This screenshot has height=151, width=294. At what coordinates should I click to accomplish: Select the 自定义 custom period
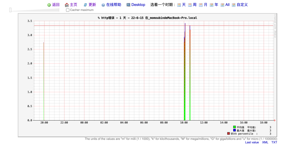tap(242, 5)
